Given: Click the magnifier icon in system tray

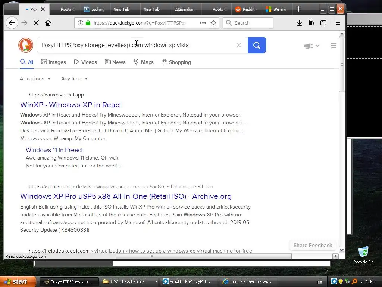Looking at the screenshot, I should pyautogui.click(x=354, y=281).
